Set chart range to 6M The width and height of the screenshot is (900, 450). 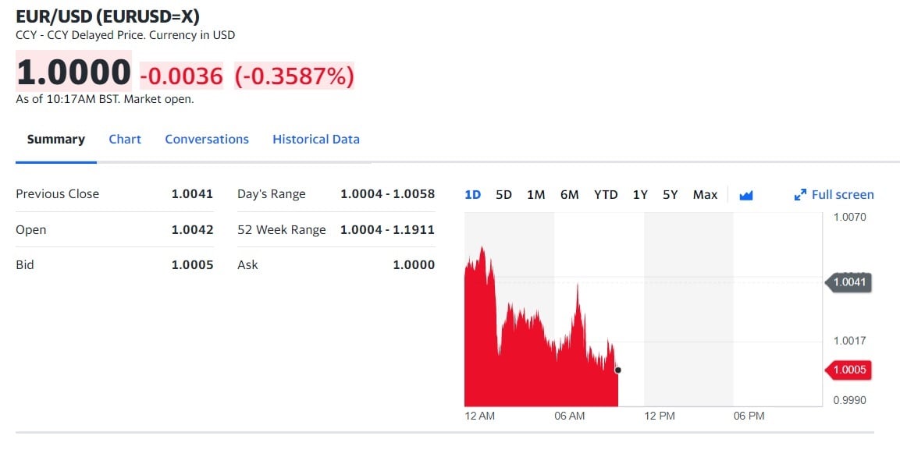point(569,195)
